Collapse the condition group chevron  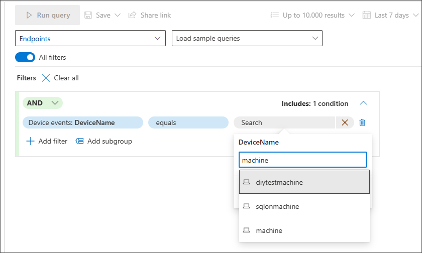point(364,103)
